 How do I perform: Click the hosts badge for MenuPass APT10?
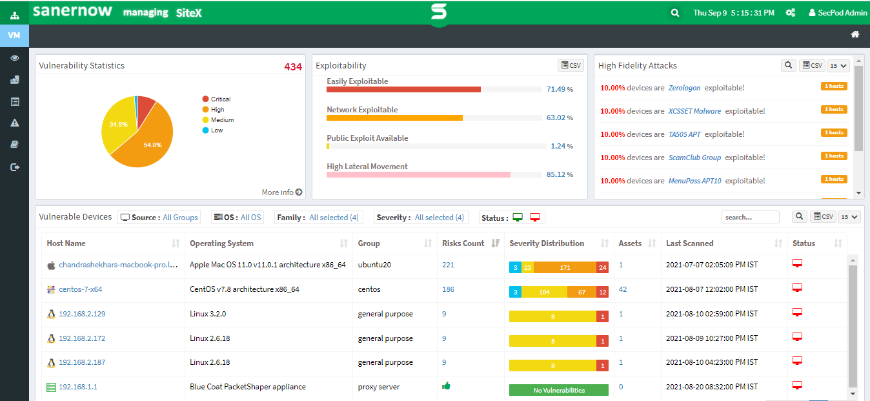point(834,179)
